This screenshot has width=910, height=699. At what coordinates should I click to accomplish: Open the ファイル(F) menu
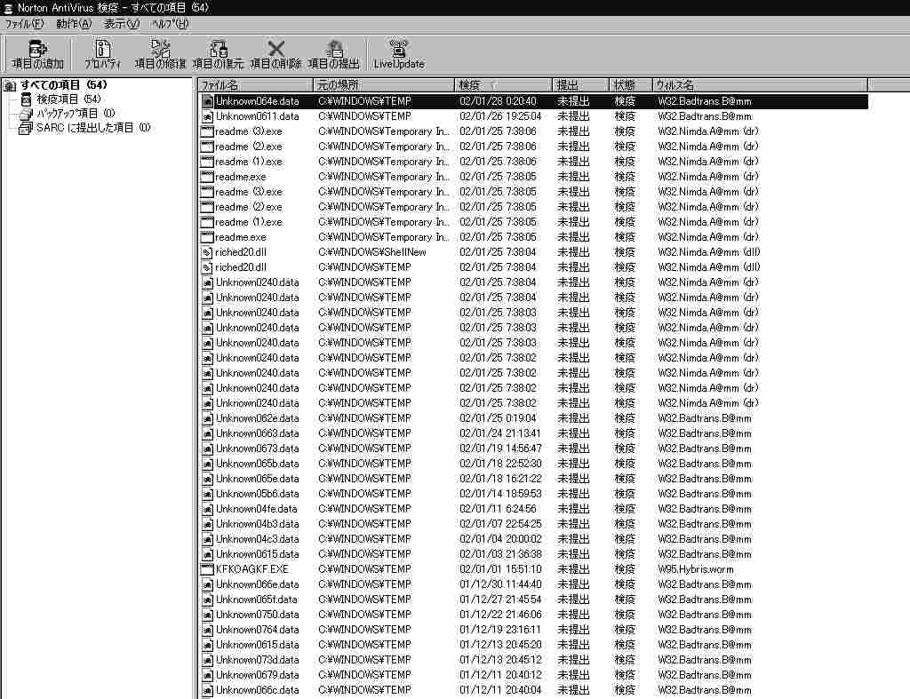pos(24,24)
